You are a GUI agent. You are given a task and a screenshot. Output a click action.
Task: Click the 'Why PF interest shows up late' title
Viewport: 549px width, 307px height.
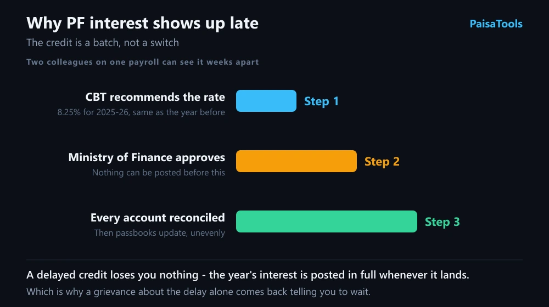point(143,24)
